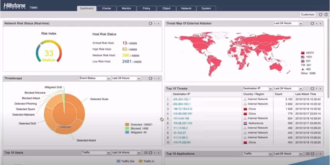Click China flag in row 3 of Top 10 Threats

tap(245, 109)
